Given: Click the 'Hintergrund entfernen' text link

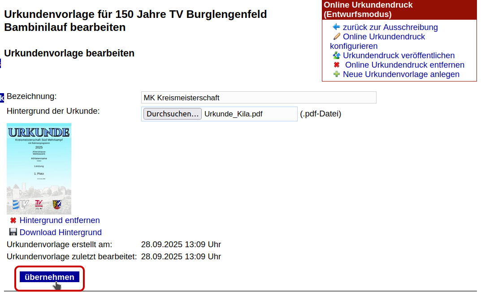Looking at the screenshot, I should click(x=60, y=220).
